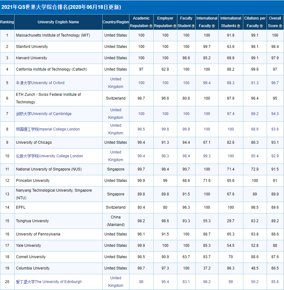The width and height of the screenshot is (284, 290).
Task: Click the Ranking column header
Action: point(7,22)
